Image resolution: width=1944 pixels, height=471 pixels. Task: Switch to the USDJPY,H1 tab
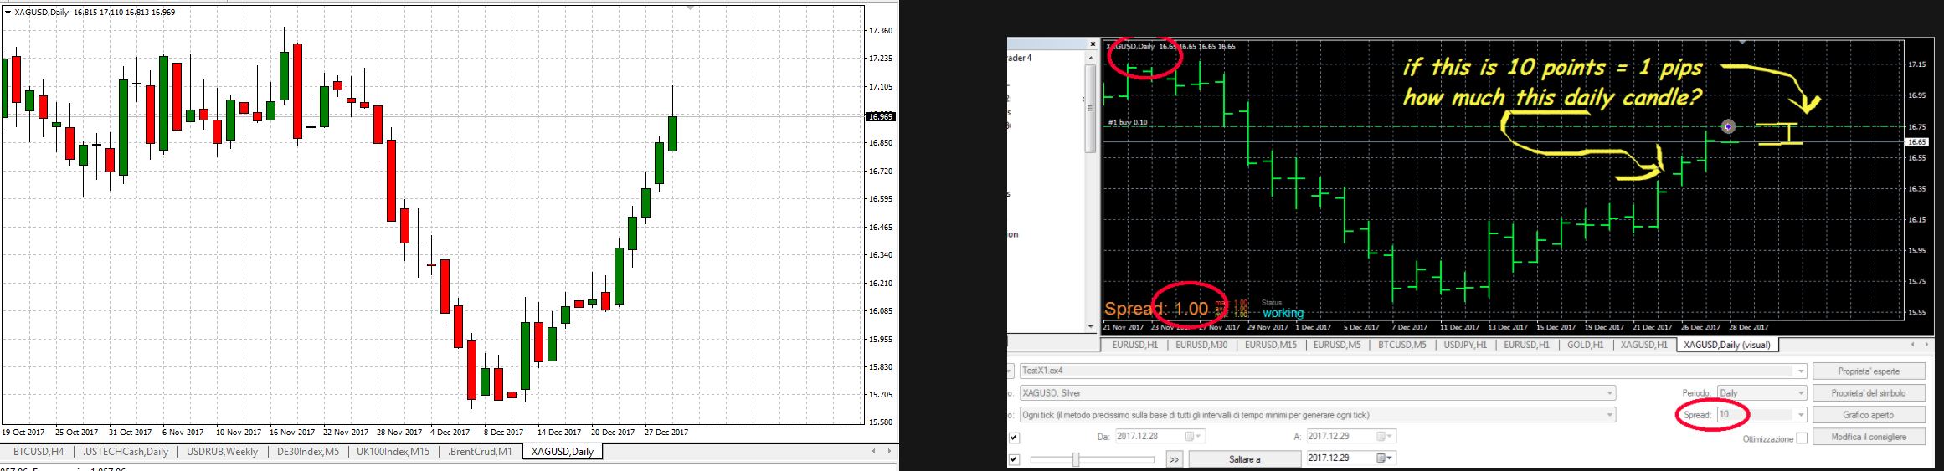(x=1465, y=345)
